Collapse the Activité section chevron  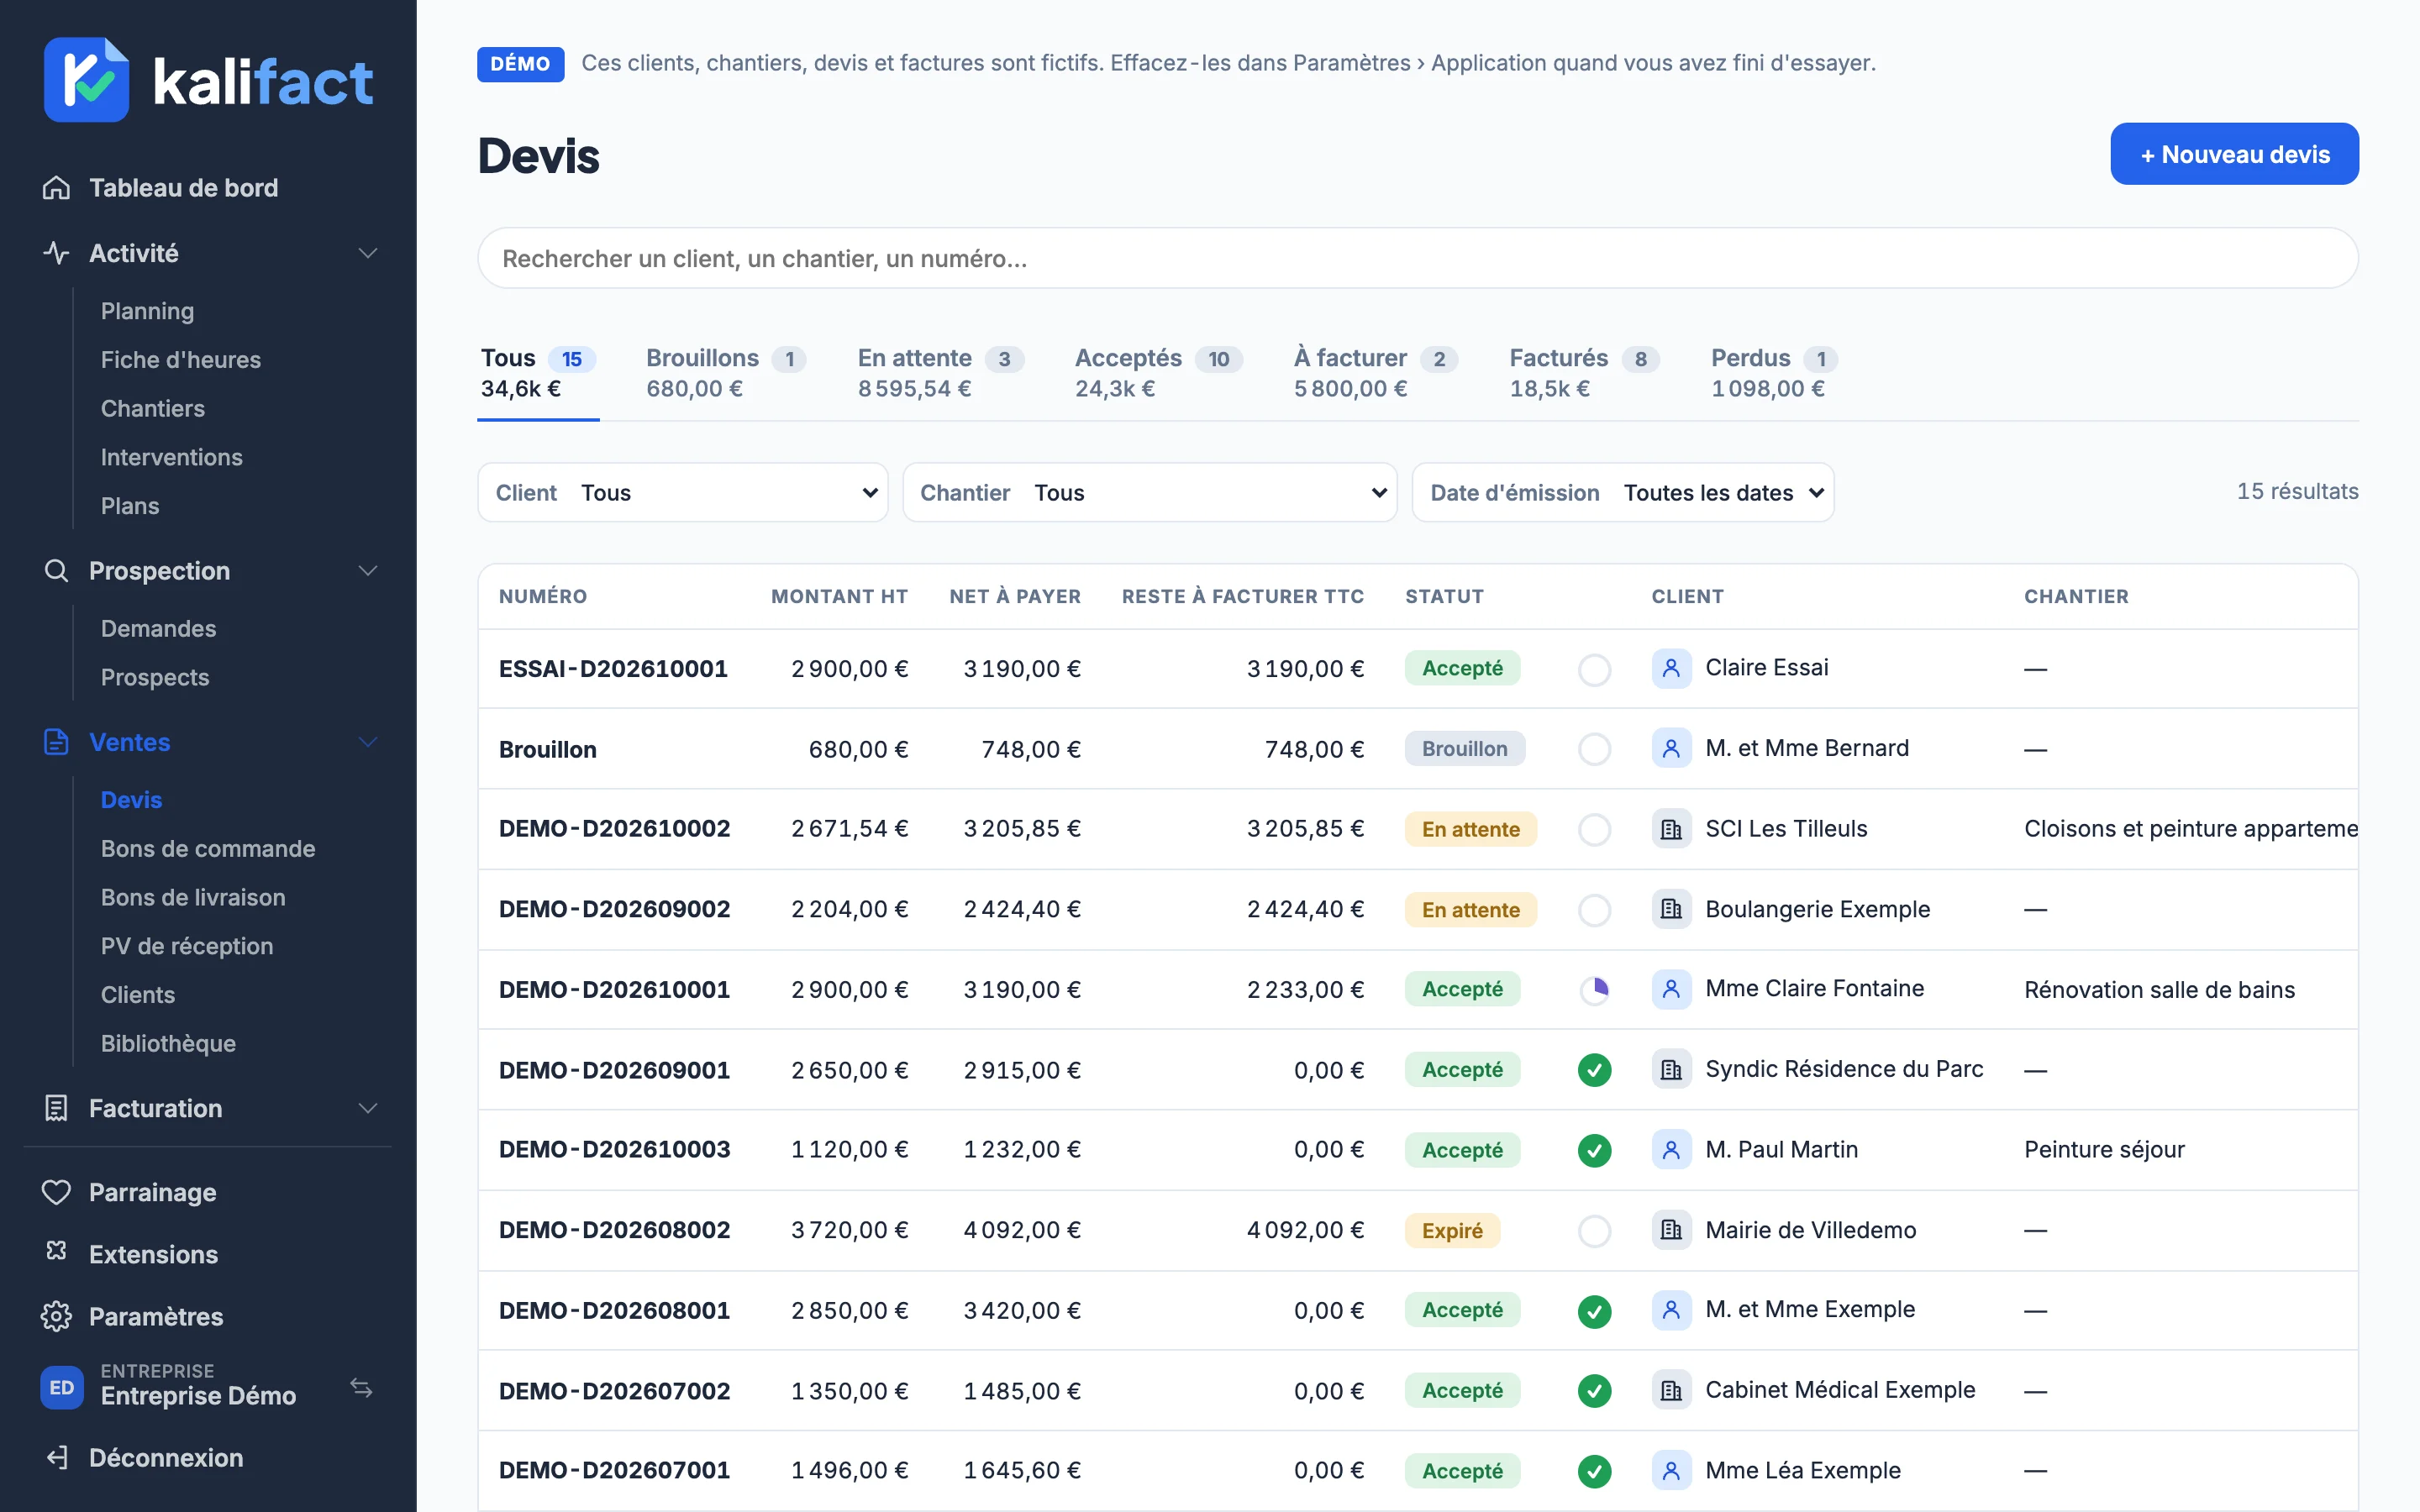pyautogui.click(x=368, y=253)
